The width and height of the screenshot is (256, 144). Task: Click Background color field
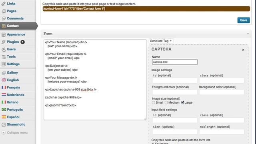222,92
